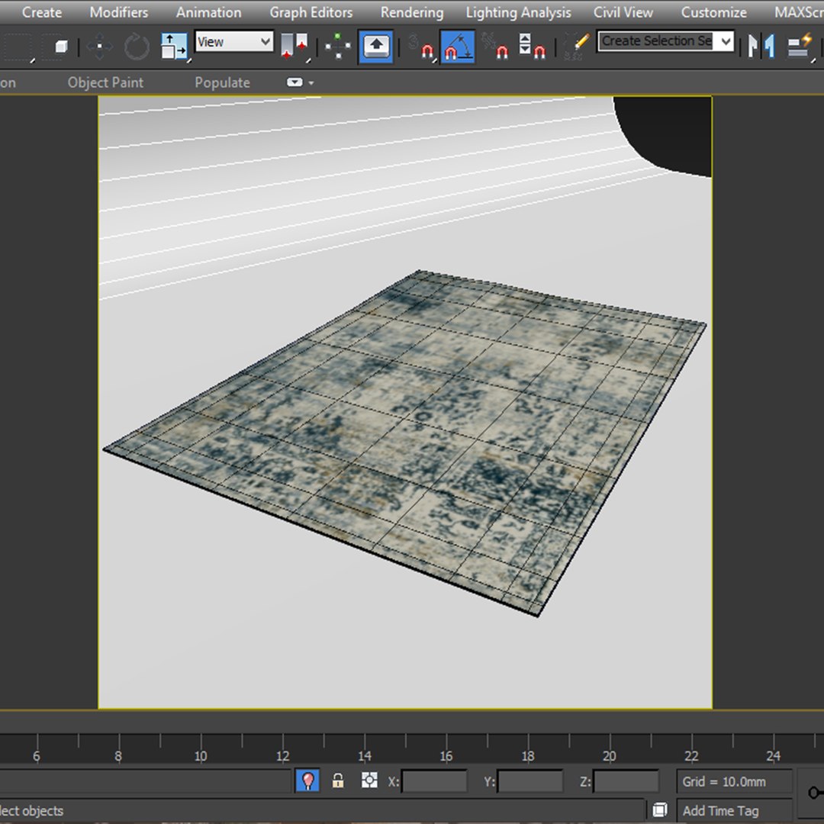Click frame 12 on the timeline
Screen dimensions: 824x824
click(x=282, y=755)
